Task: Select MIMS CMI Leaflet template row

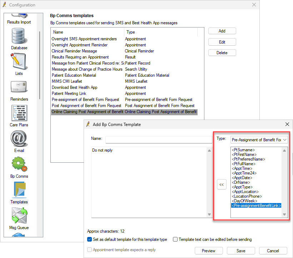Action: coord(124,81)
